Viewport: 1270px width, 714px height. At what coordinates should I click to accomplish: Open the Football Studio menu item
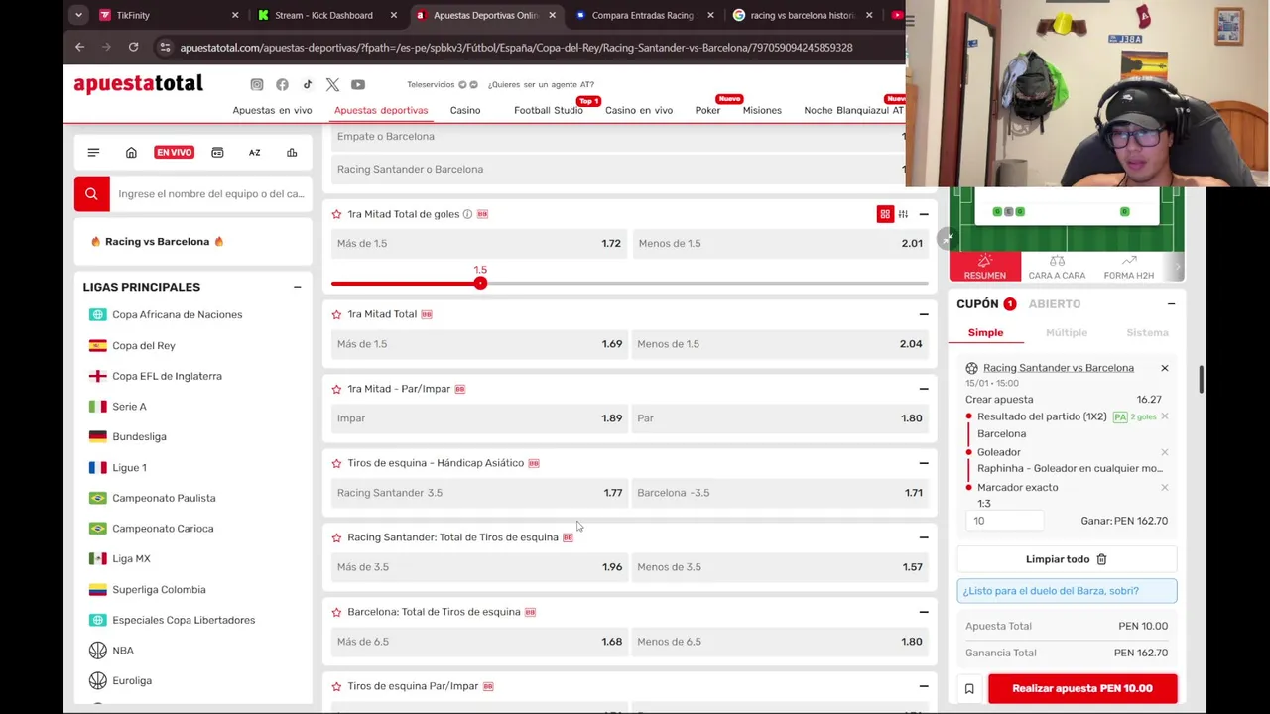(549, 110)
